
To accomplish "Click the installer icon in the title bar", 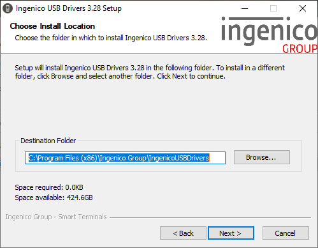I will point(8,8).
